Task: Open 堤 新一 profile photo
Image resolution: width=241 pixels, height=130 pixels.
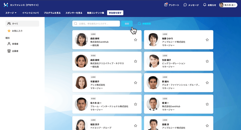Action: pos(153,104)
